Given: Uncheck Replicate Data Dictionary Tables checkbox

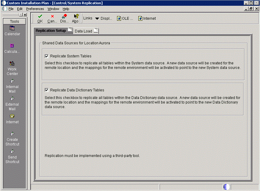Looking at the screenshot, I should coord(47,90).
